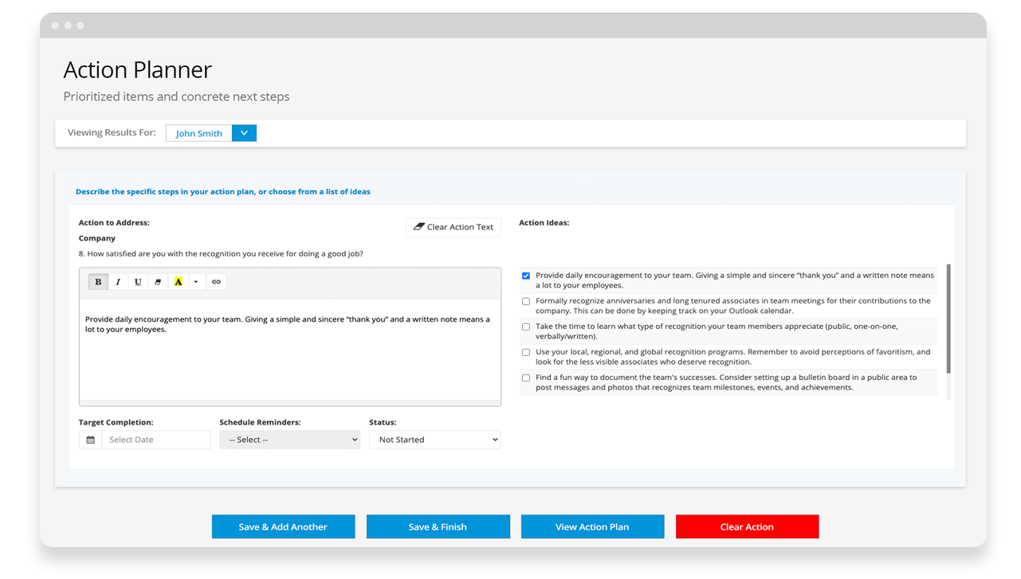Screen dimensions: 1021x579
Task: Click the View Action Plan button
Action: tap(592, 526)
